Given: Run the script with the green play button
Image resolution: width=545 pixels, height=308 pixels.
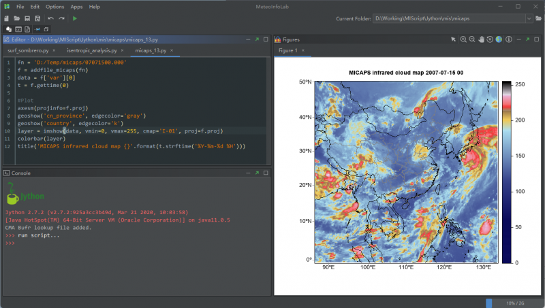Looking at the screenshot, I should (74, 18).
